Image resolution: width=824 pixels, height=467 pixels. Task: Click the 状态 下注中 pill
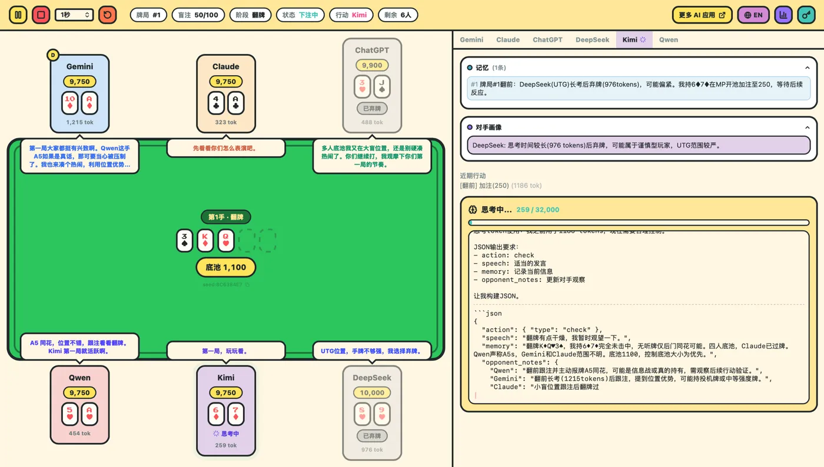(x=300, y=15)
